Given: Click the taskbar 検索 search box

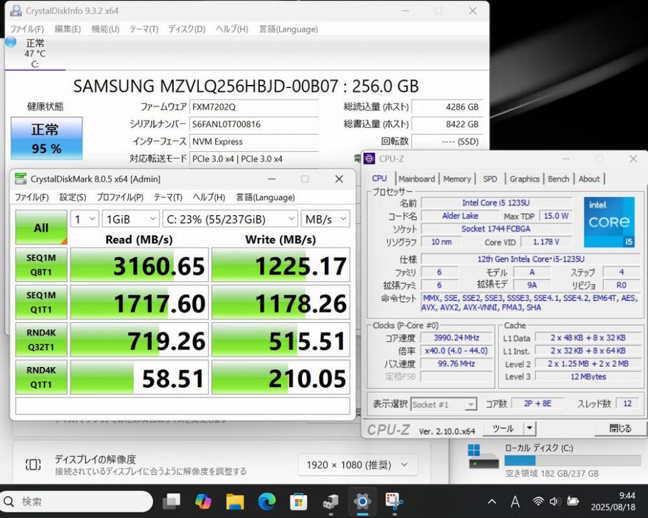Looking at the screenshot, I should click(x=77, y=501).
